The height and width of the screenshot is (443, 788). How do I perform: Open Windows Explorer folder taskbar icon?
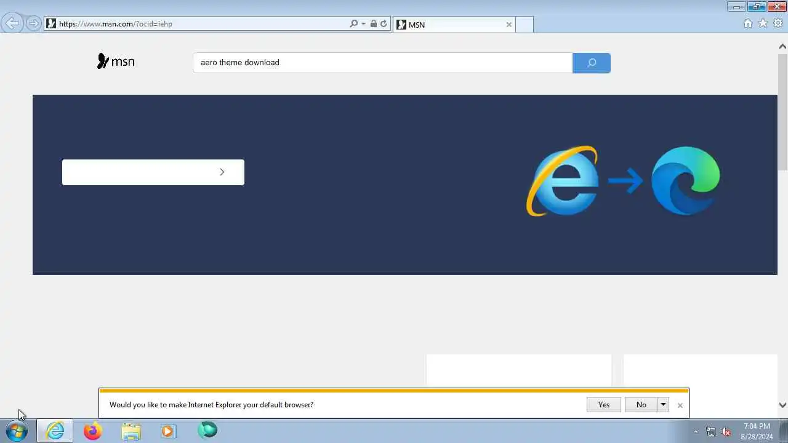pyautogui.click(x=131, y=431)
